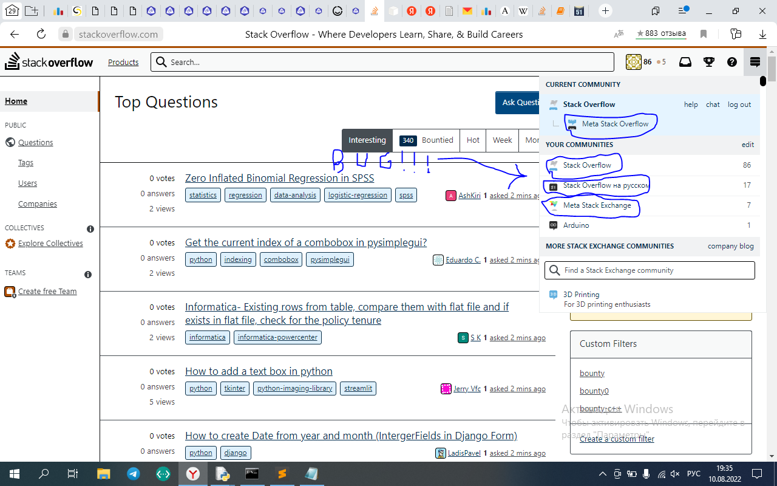Viewport: 777px width, 486px height.
Task: Click the informatica-powercenter tag
Action: 277,337
